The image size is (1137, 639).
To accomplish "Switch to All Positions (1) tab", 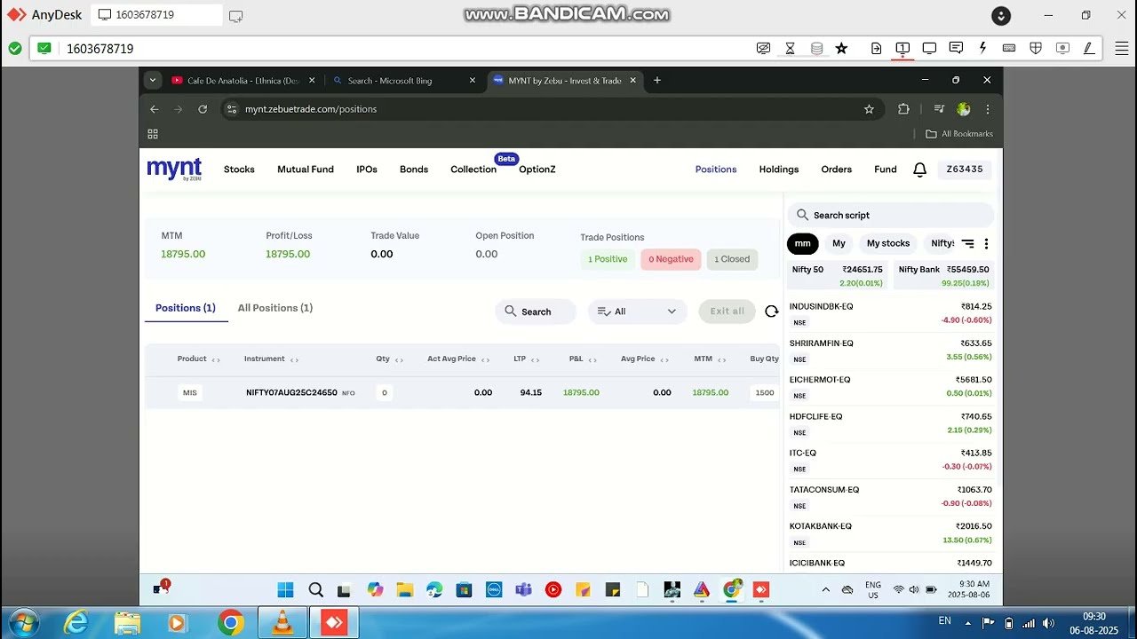I will tap(275, 308).
